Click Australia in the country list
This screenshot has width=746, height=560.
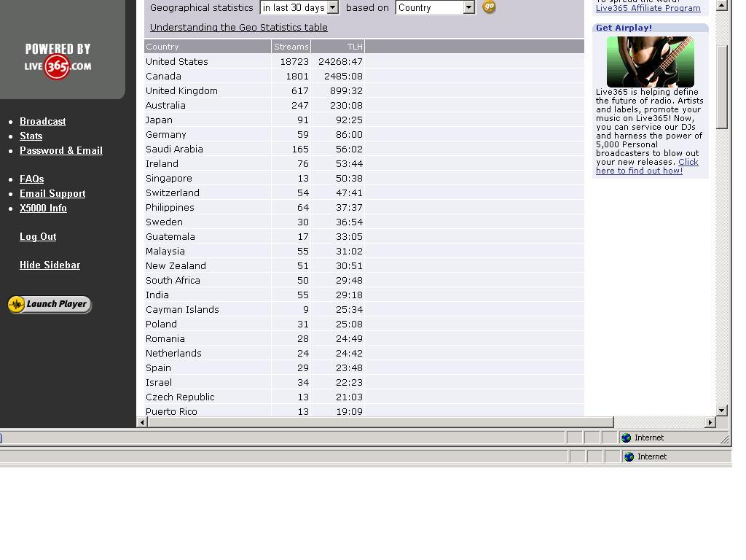click(165, 105)
